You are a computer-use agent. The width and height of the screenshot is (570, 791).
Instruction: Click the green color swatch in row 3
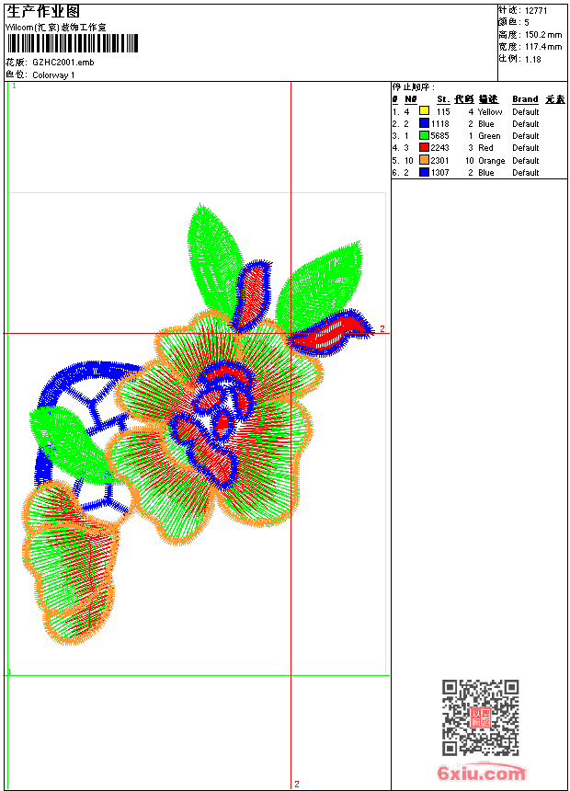[x=424, y=135]
